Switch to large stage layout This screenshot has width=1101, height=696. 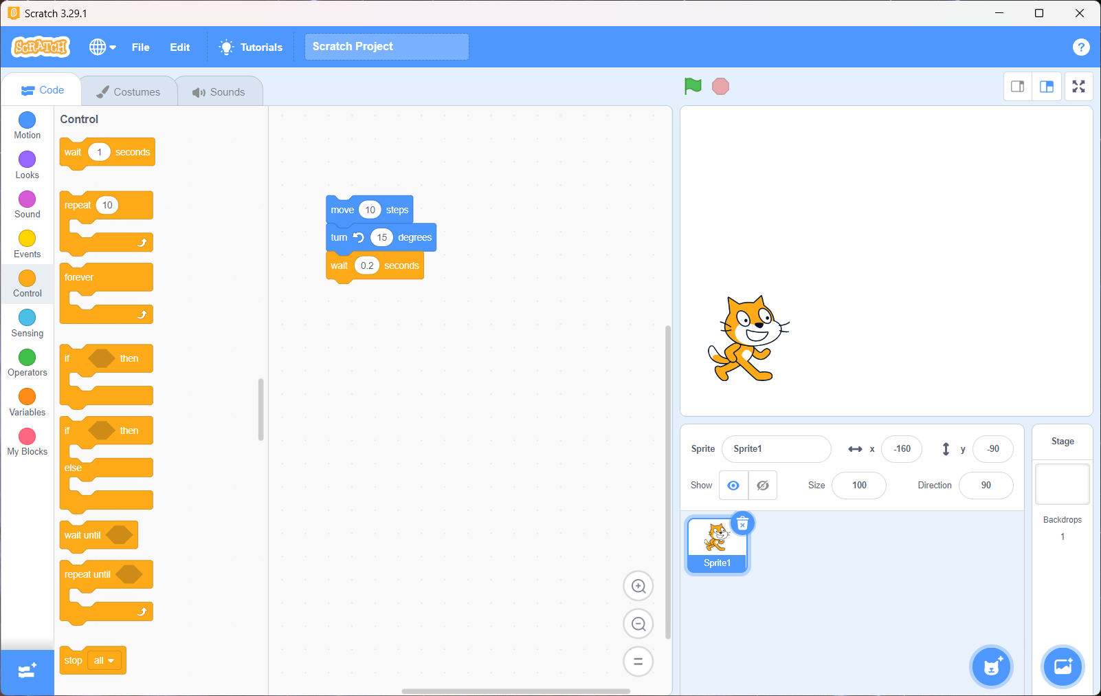click(1047, 87)
